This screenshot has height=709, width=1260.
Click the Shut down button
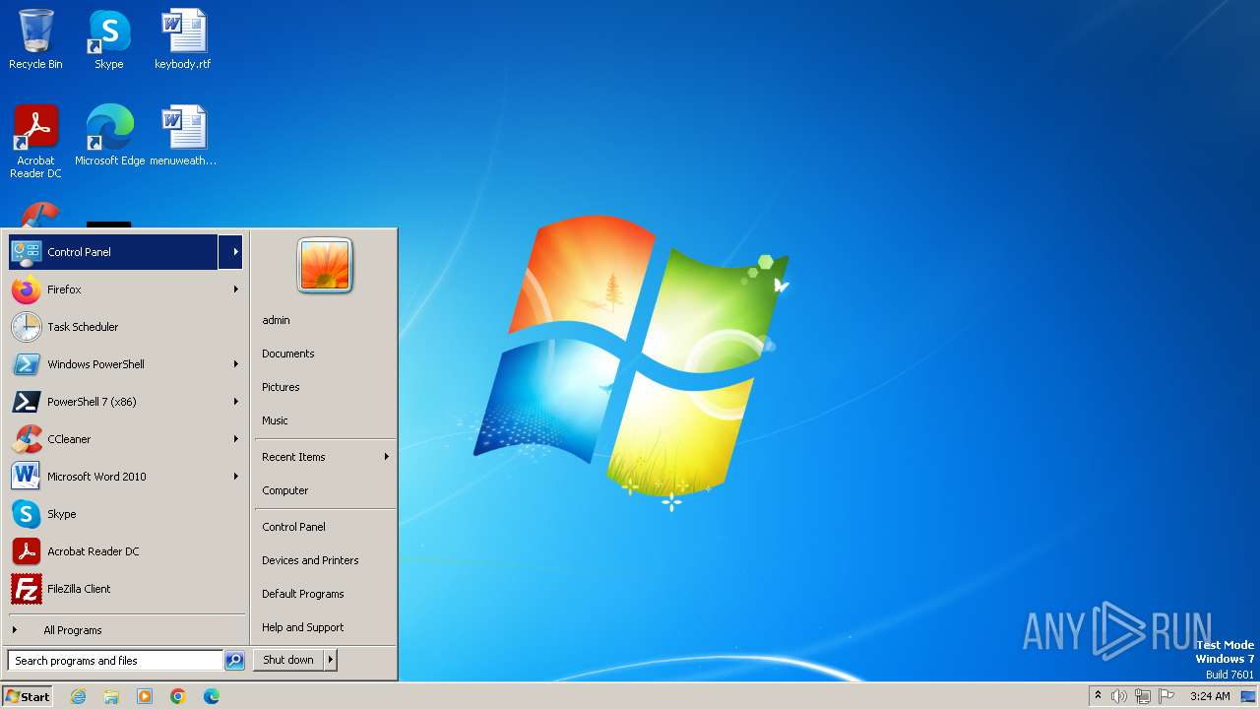click(288, 660)
